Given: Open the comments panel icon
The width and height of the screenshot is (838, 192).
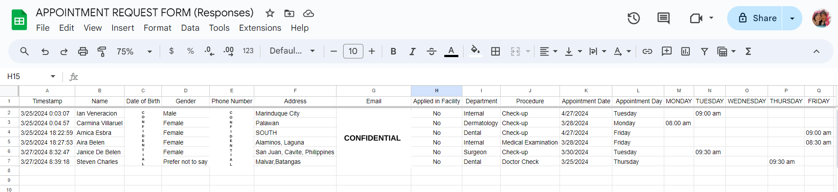Looking at the screenshot, I should (663, 18).
